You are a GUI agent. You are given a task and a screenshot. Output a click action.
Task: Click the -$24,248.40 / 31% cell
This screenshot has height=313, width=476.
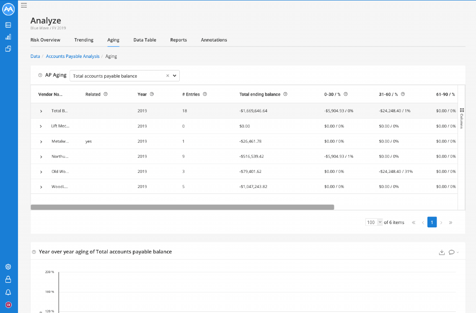pyautogui.click(x=396, y=172)
